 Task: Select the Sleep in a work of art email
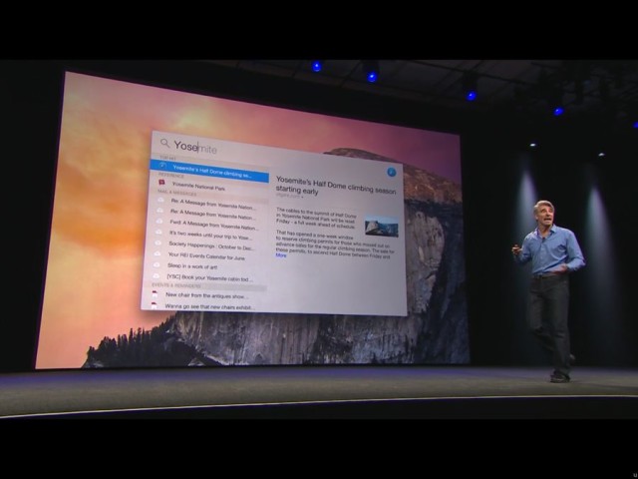192,266
